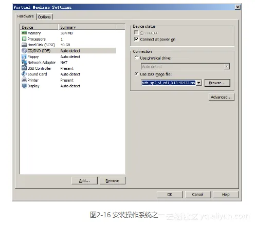
Task: Click the Add... hardware button
Action: tap(84, 181)
